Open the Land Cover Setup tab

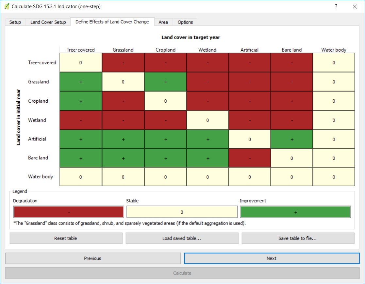pyautogui.click(x=48, y=22)
